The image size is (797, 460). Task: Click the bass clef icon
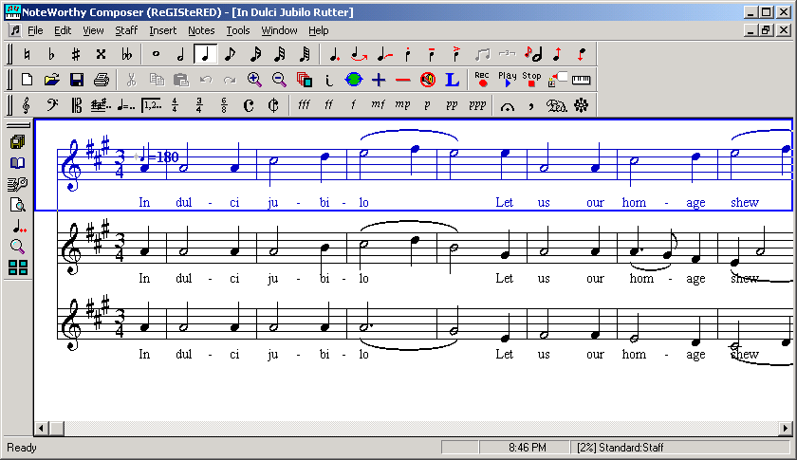52,105
